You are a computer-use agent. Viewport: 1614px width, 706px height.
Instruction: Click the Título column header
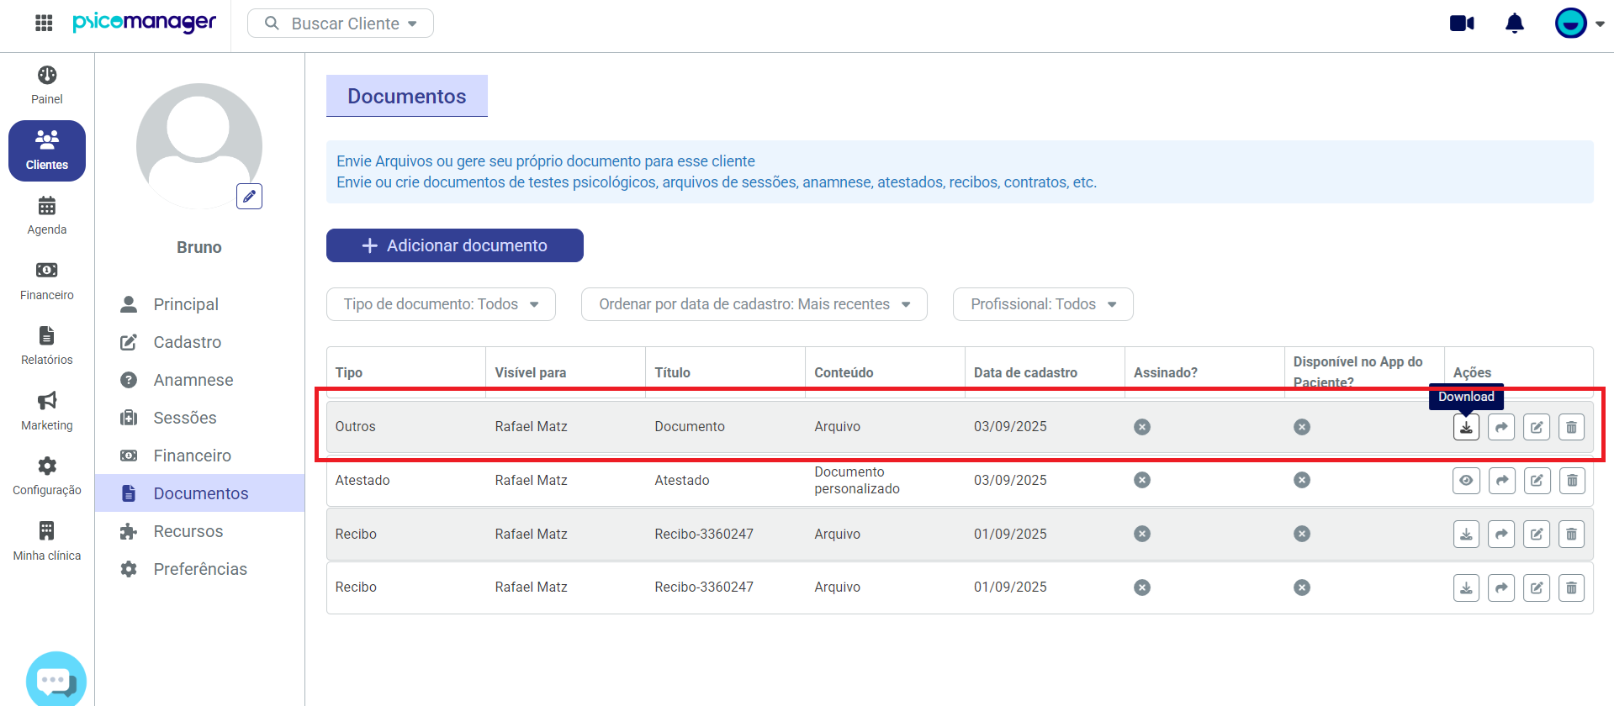coord(673,372)
